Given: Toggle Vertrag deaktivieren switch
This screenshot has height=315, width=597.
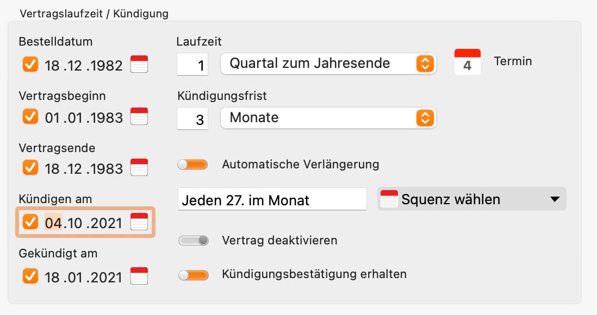Looking at the screenshot, I should tap(194, 241).
